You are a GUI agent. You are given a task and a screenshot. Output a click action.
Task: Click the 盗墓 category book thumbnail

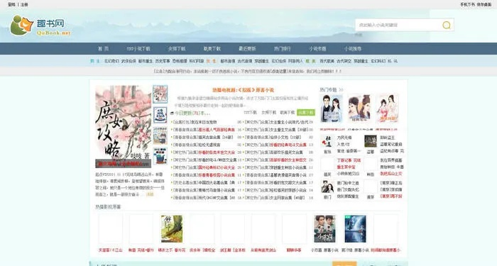pos(370,141)
